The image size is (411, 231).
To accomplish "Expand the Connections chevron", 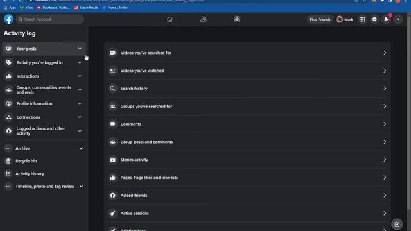I will (x=80, y=117).
